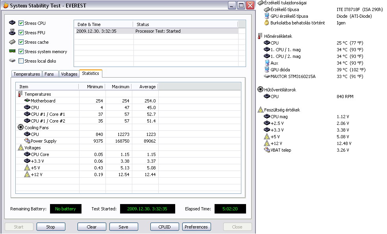This screenshot has height=234, width=387.
Task: Open the Voltages tab
Action: 69,74
